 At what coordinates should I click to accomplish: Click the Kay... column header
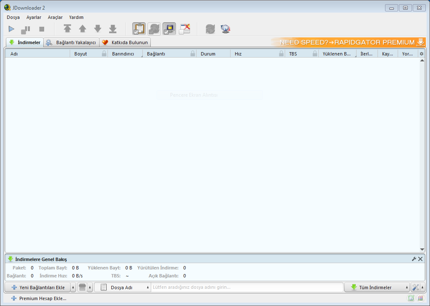pyautogui.click(x=388, y=54)
